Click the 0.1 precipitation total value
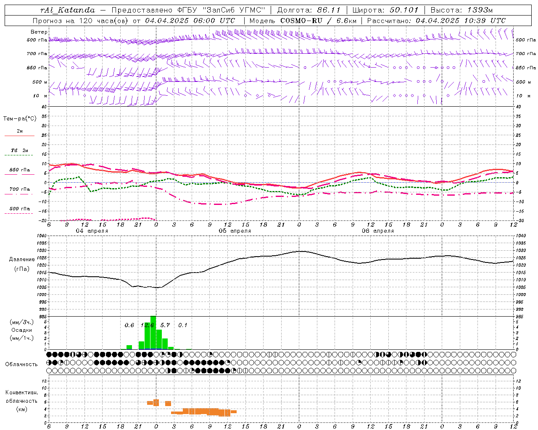Screen dimensions: 538x430 183,325
